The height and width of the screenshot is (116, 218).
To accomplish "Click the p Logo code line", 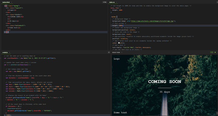I will [12, 10].
